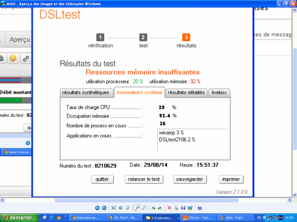The height and width of the screenshot is (222, 297).
Task: Start the slideshow from the viewer toolbar
Action: (127, 208)
